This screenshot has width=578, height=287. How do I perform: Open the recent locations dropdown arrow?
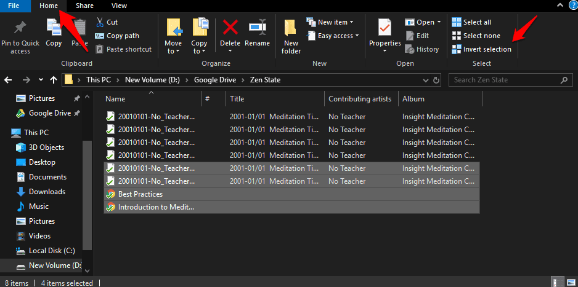(x=41, y=80)
